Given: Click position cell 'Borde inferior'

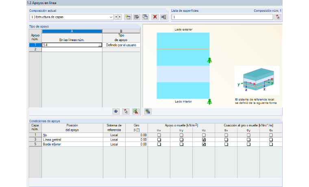Looking at the screenshot, I should point(72,144).
